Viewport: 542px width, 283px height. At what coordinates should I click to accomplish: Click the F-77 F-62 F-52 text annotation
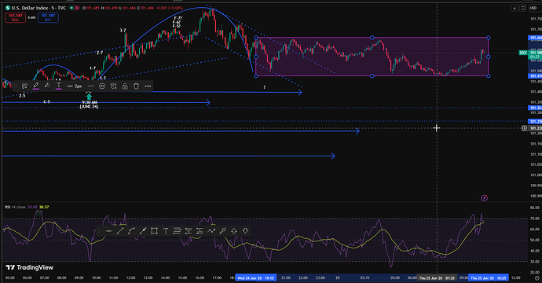[178, 22]
